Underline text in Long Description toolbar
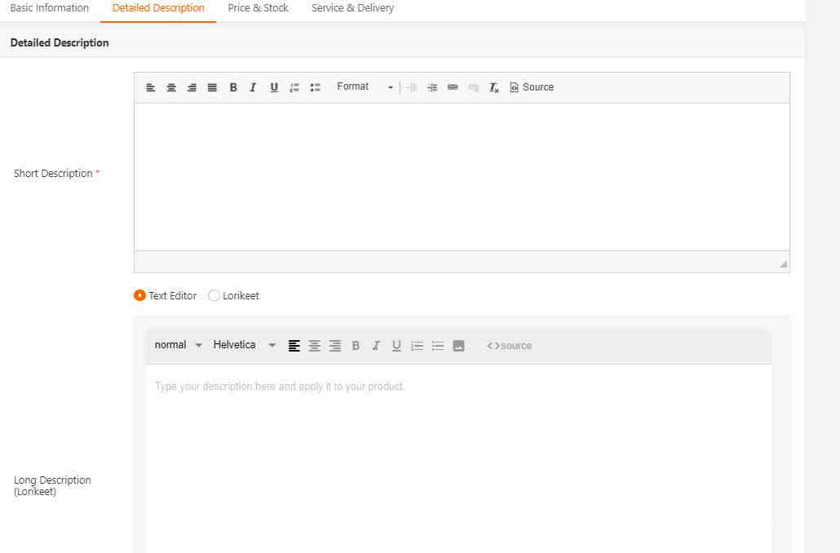840x553 pixels. tap(396, 346)
